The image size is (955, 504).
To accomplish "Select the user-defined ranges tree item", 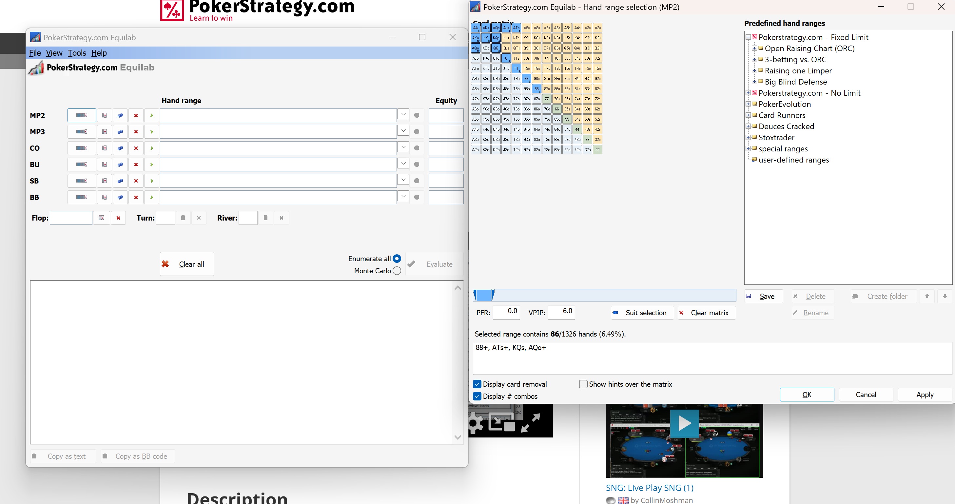I will (794, 160).
